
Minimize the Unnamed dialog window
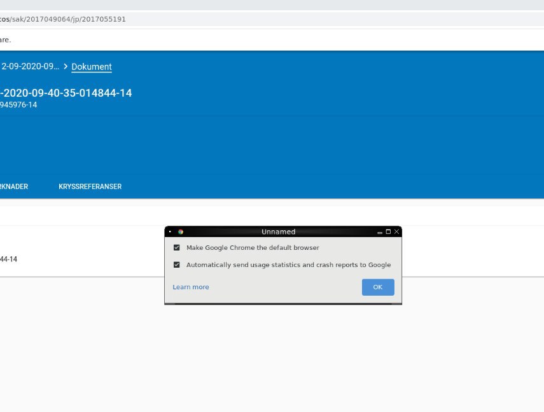point(380,232)
